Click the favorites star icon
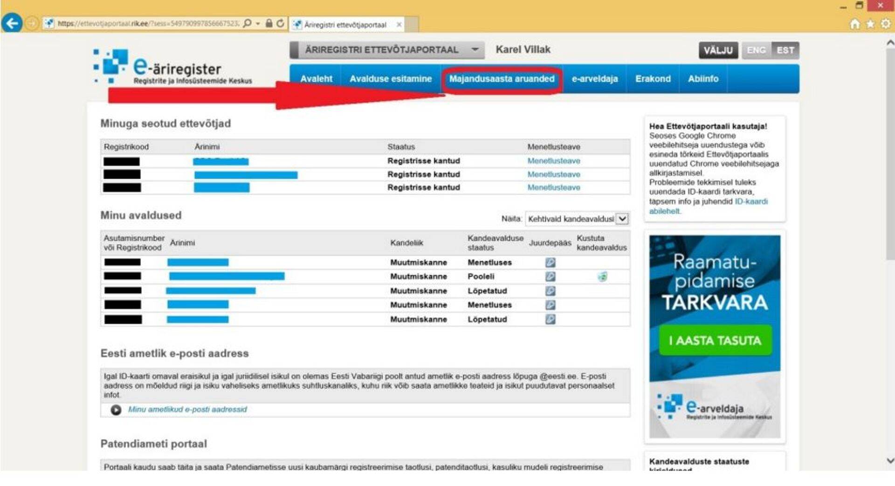 click(870, 24)
